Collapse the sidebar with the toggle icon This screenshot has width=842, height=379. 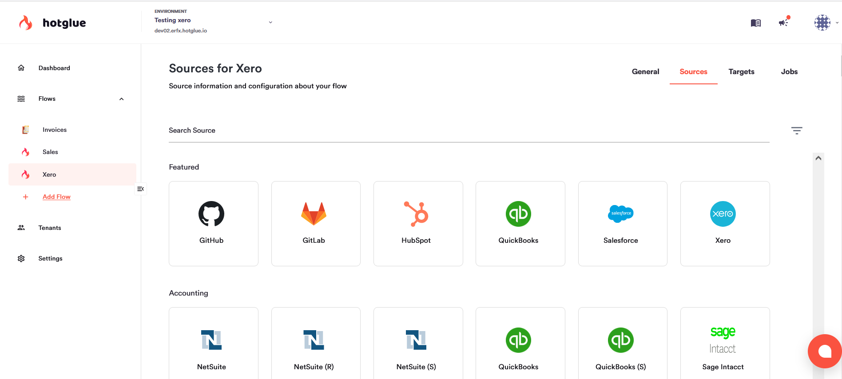click(x=140, y=189)
